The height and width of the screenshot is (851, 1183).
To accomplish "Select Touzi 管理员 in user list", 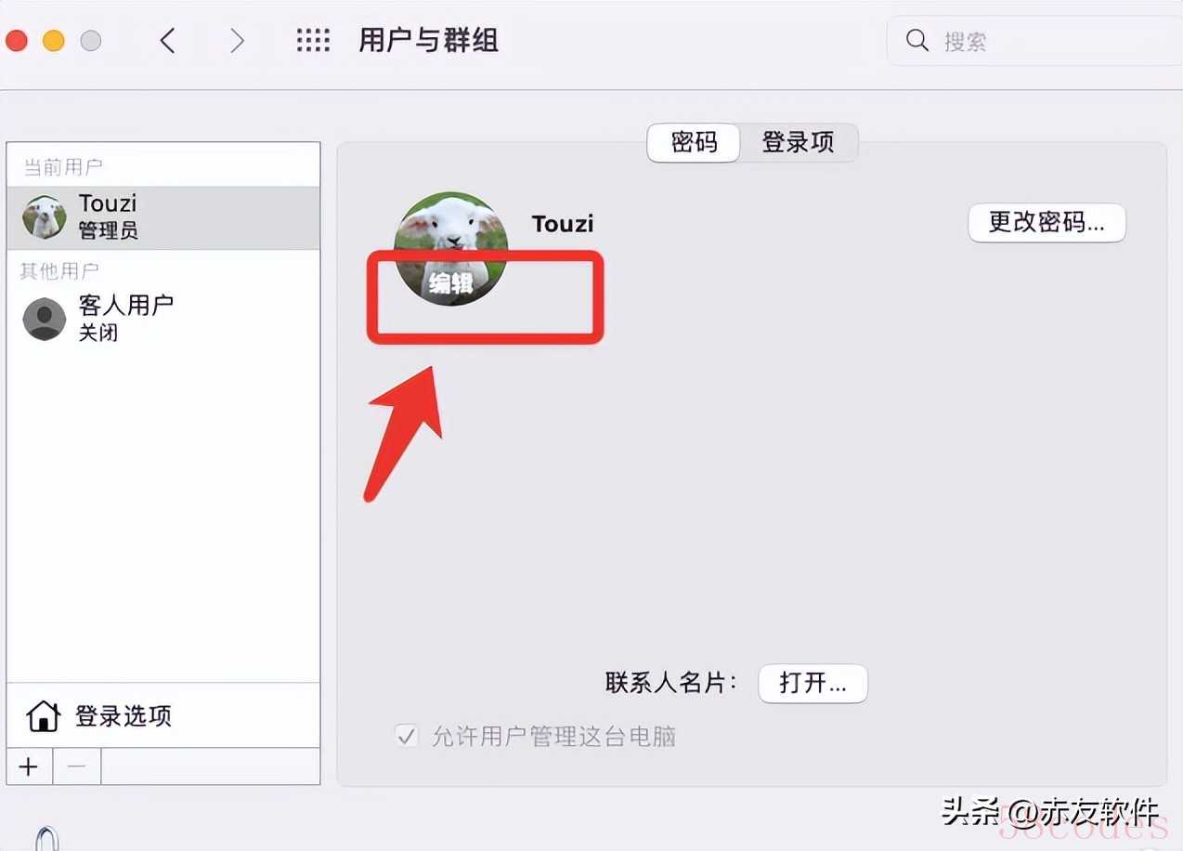I will [163, 217].
